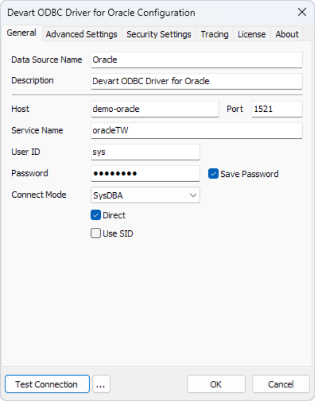Close the configuration dialog with X

(x=302, y=12)
